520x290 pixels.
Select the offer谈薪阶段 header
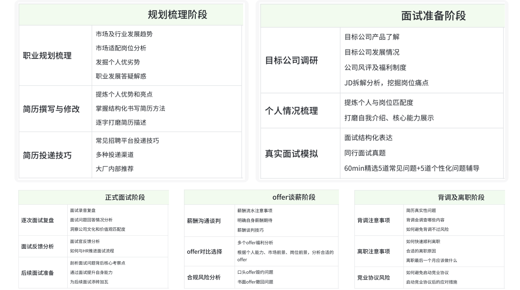(294, 197)
